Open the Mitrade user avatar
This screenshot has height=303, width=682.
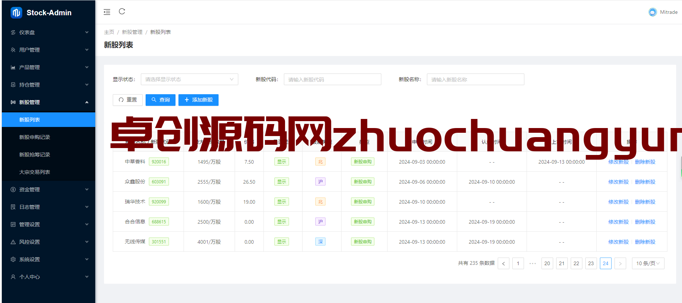[x=652, y=12]
